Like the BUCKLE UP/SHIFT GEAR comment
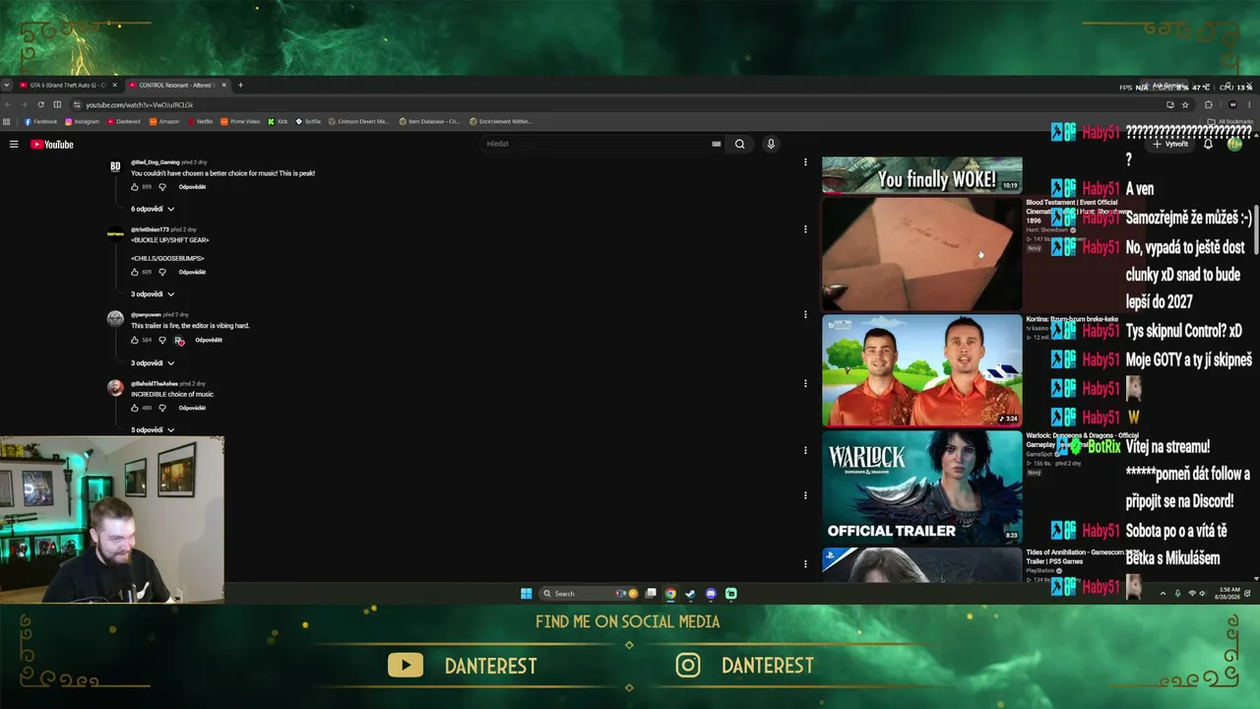The width and height of the screenshot is (1260, 709). 135,272
